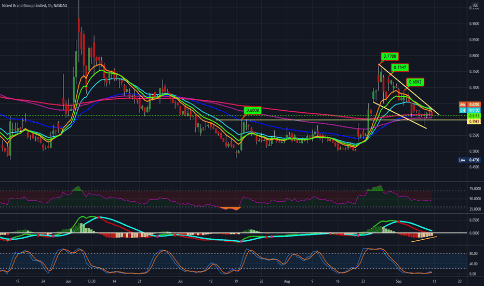This screenshot has height=286, width=484.
Task: Click the 50.0000 RSI axis value
Action: coord(475,199)
